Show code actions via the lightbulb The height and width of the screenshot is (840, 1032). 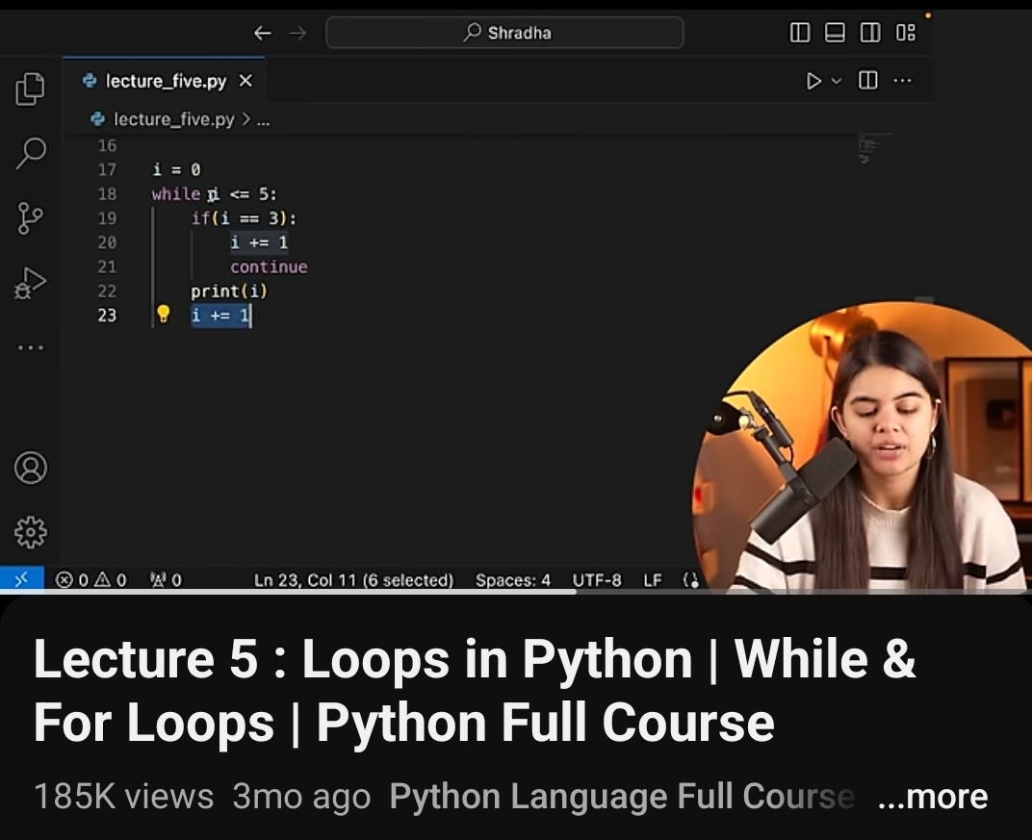(164, 314)
